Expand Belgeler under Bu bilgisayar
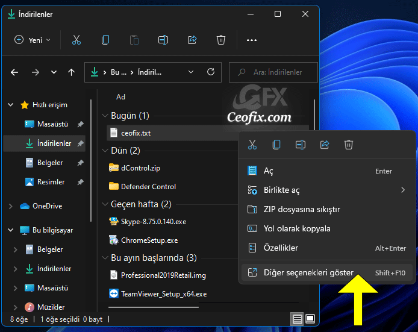418x332 pixels. 16,249
